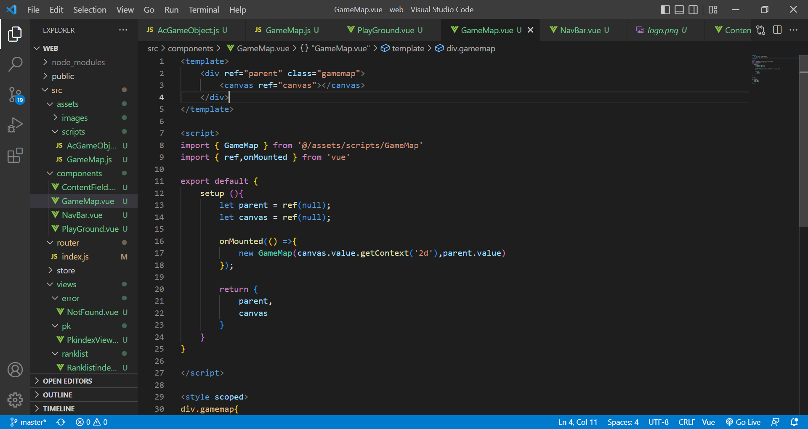Open the customize layout icon
This screenshot has width=808, height=429.
coord(713,10)
